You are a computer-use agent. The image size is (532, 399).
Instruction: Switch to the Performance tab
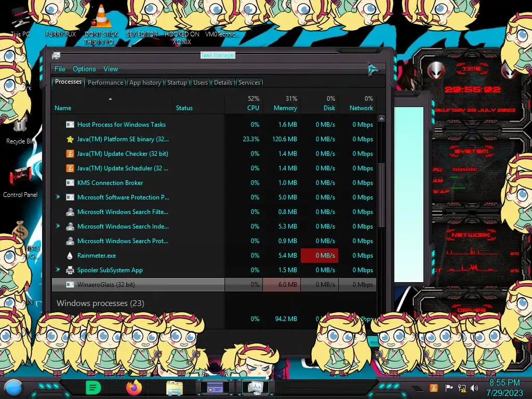(x=105, y=83)
